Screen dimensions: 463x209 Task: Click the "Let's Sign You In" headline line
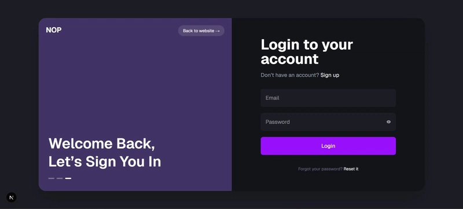point(105,162)
